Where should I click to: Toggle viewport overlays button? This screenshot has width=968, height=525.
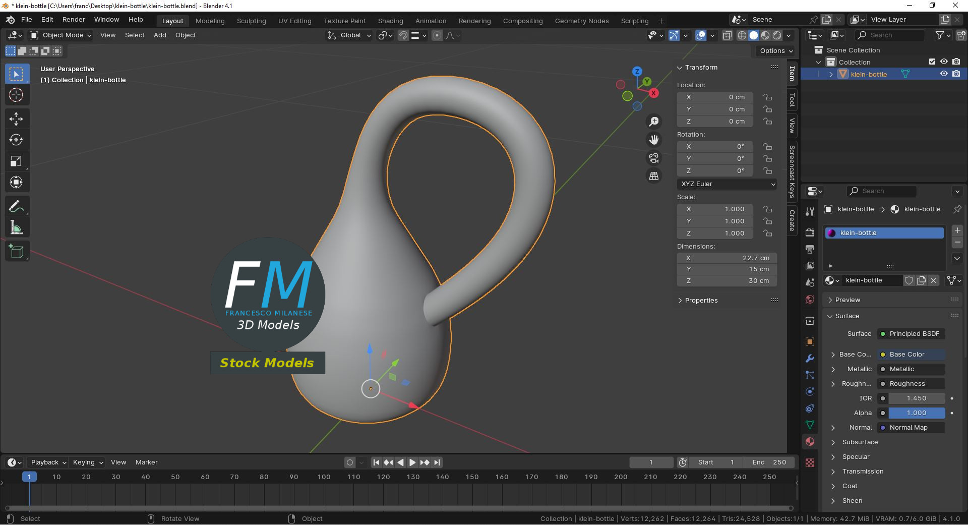[x=701, y=35]
